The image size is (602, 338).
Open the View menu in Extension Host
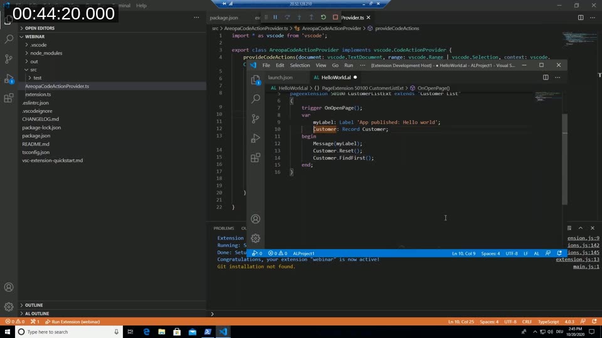tap(320, 65)
